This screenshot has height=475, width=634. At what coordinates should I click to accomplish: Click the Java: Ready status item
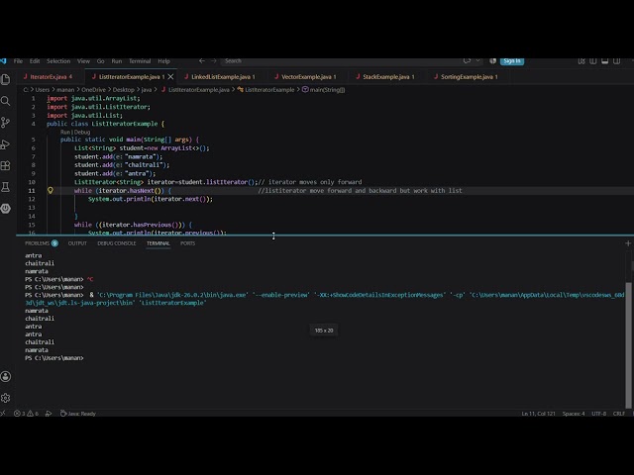click(x=78, y=414)
